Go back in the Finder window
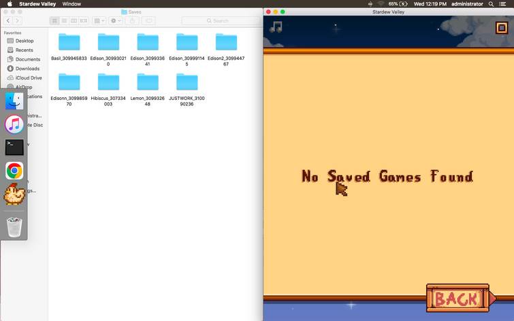The width and height of the screenshot is (514, 321). (x=8, y=20)
